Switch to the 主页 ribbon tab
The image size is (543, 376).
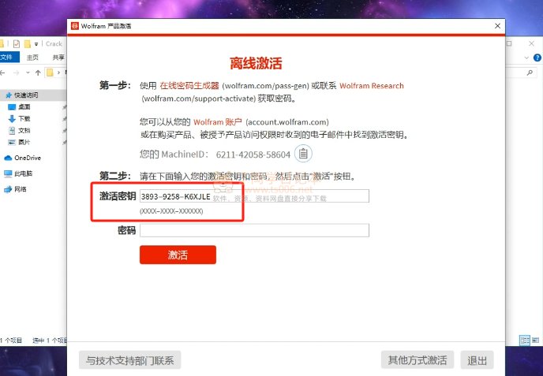pyautogui.click(x=32, y=58)
